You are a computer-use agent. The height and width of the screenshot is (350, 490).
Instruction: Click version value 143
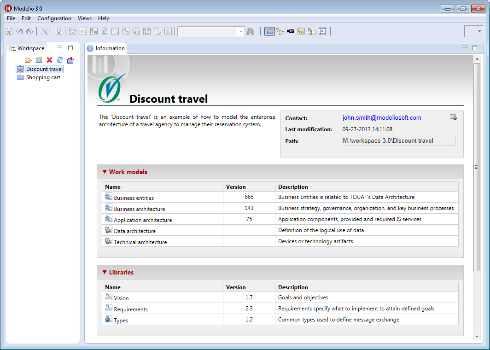(249, 208)
